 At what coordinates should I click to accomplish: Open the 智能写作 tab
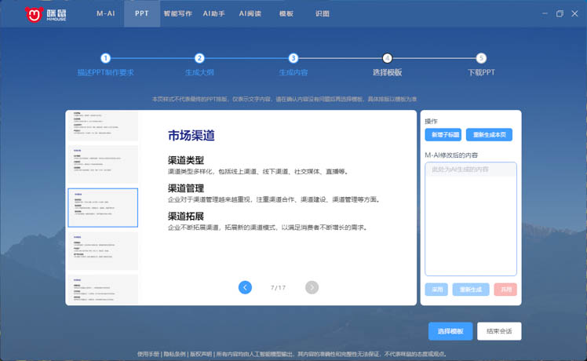tap(178, 13)
